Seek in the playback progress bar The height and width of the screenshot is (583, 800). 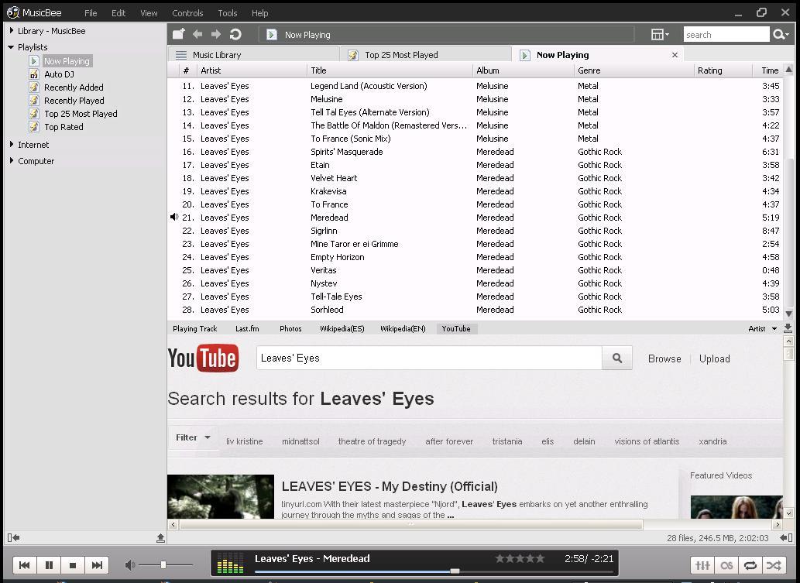(434, 571)
